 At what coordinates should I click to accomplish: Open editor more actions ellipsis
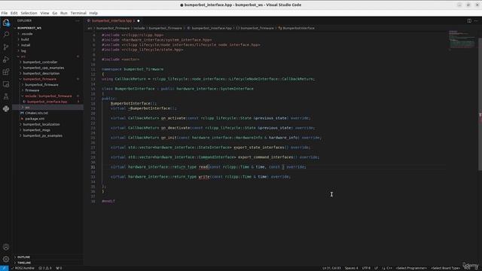coord(476,20)
